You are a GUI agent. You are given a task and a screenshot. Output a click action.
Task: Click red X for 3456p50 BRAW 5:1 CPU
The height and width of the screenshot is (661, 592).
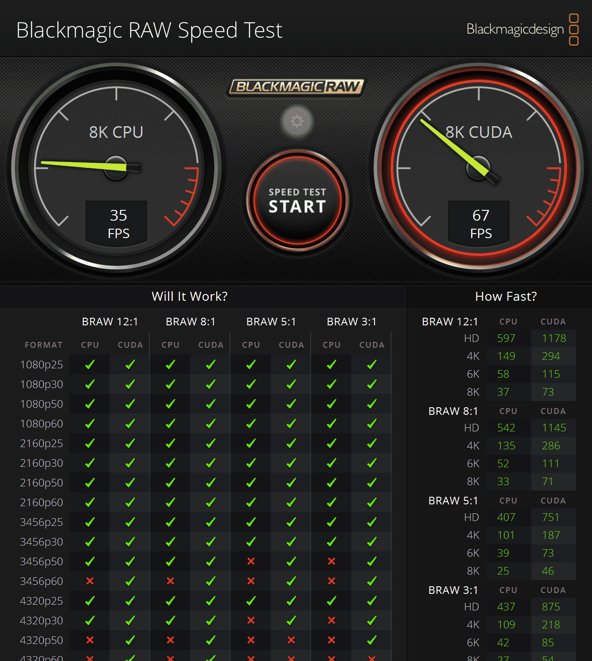pos(251,561)
